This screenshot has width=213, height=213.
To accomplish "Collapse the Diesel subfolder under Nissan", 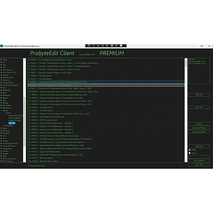I will pos(4,113).
